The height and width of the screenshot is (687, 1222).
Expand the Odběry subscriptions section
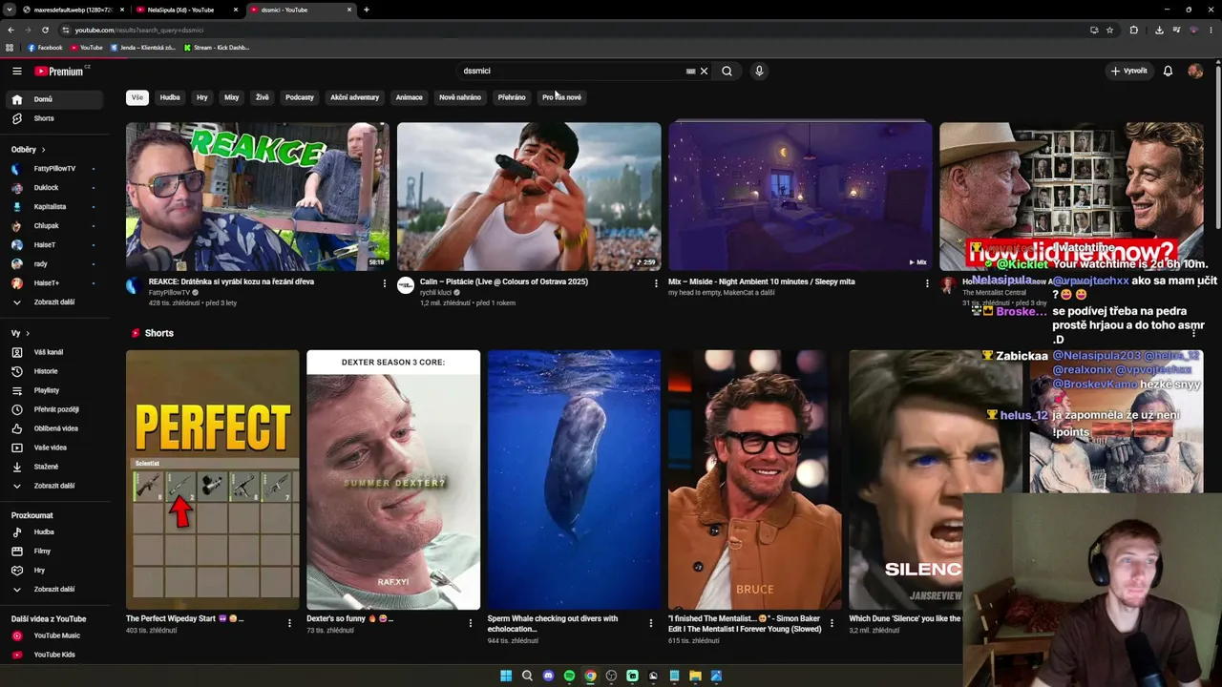pyautogui.click(x=29, y=150)
